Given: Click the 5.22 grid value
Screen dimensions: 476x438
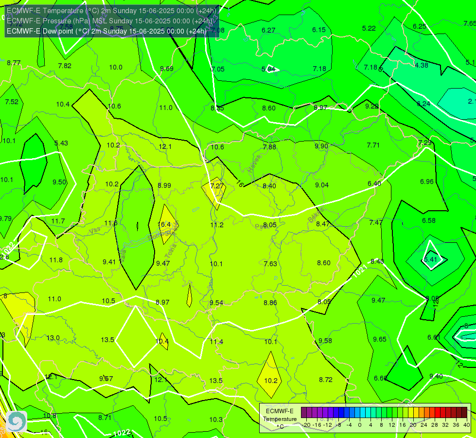Looking at the screenshot, I should tap(369, 28).
